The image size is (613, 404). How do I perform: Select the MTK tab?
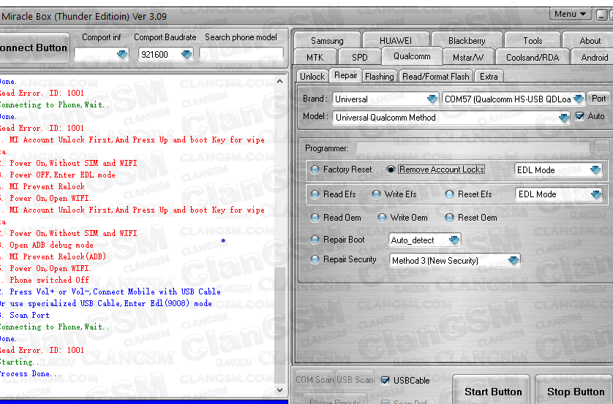tap(315, 58)
